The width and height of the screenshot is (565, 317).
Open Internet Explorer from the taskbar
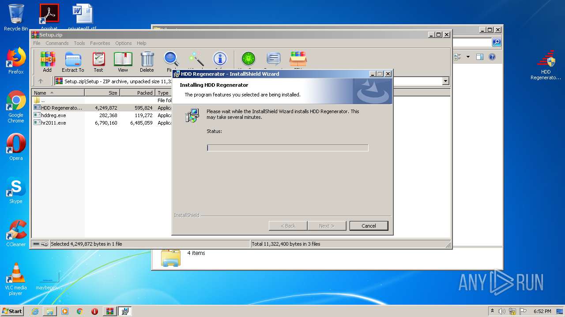pyautogui.click(x=35, y=311)
